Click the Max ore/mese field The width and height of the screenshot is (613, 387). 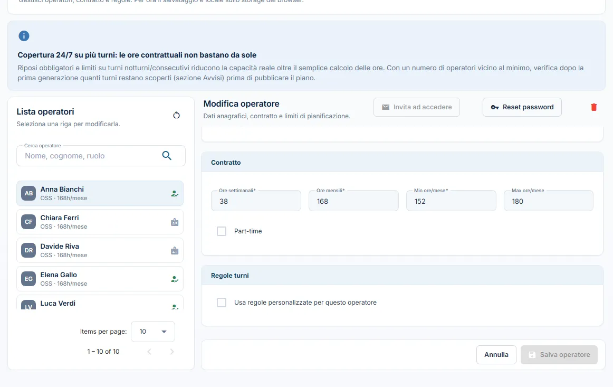549,201
